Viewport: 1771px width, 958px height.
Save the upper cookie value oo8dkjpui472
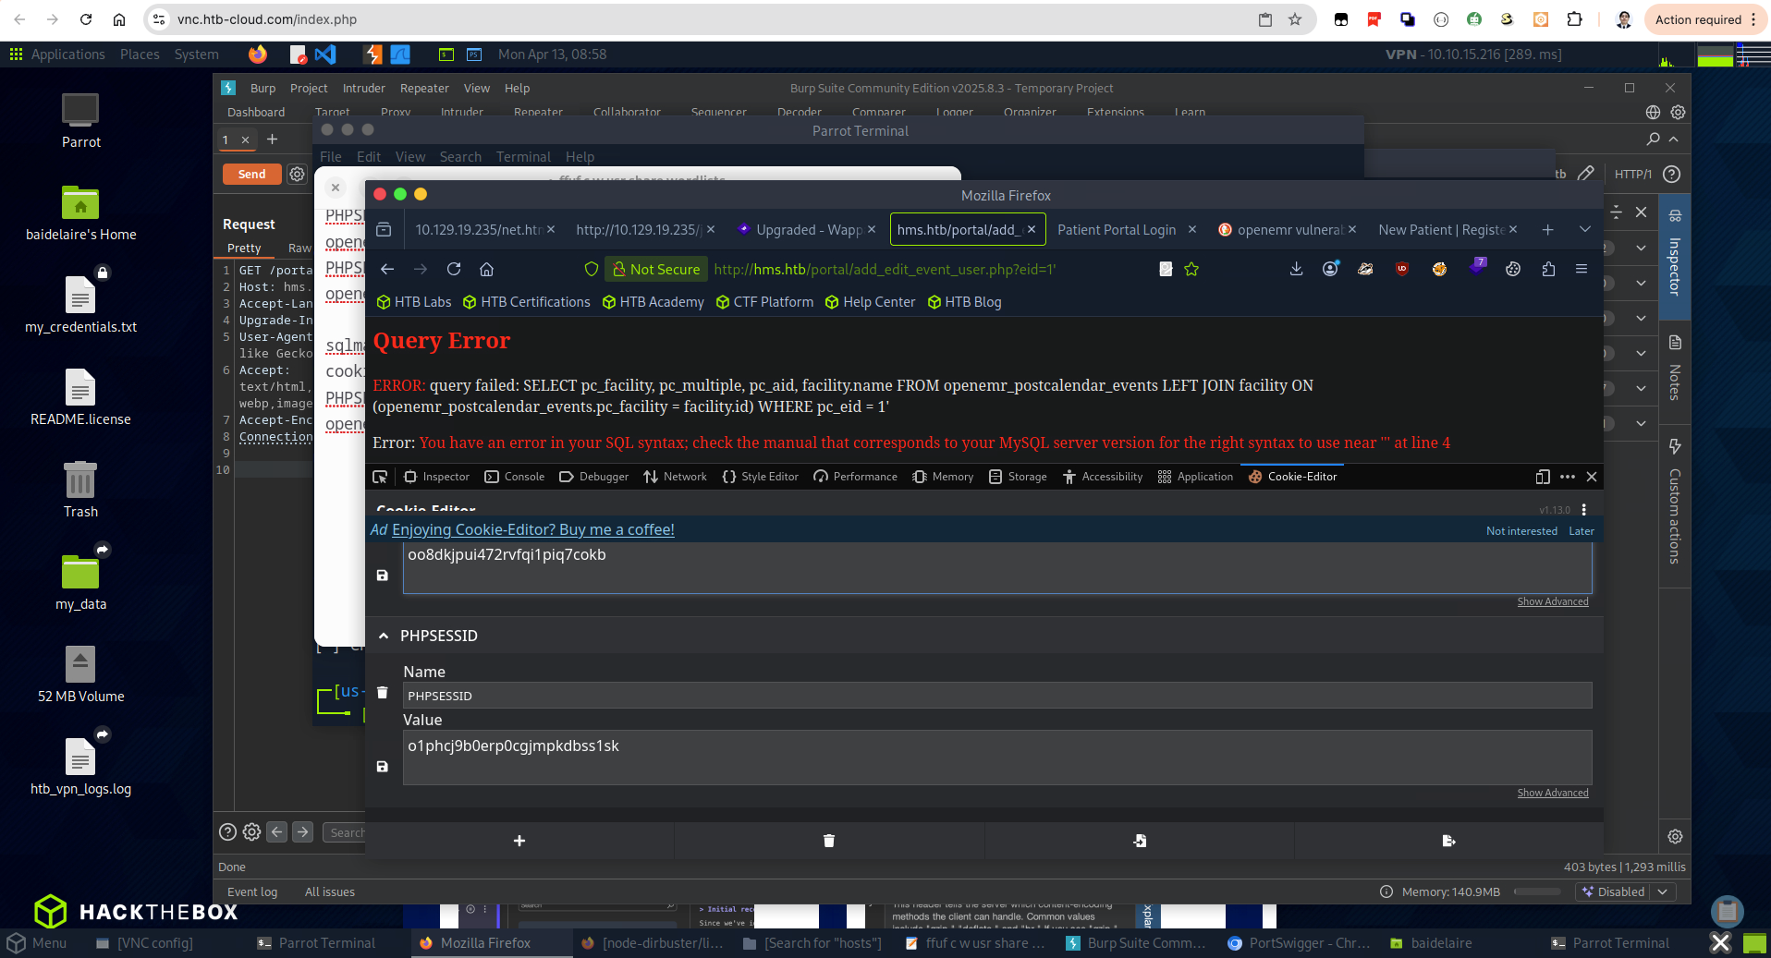(383, 576)
